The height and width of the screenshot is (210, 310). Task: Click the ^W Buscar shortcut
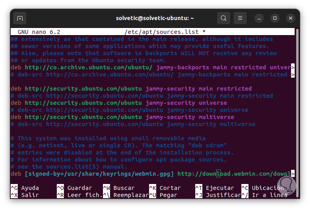tap(119, 188)
